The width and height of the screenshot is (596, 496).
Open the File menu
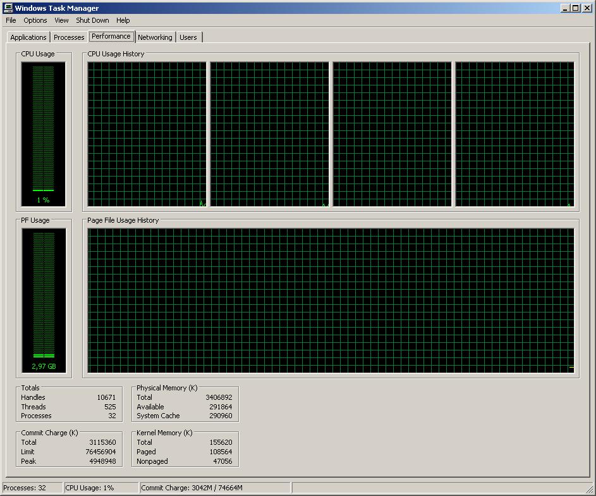(11, 20)
